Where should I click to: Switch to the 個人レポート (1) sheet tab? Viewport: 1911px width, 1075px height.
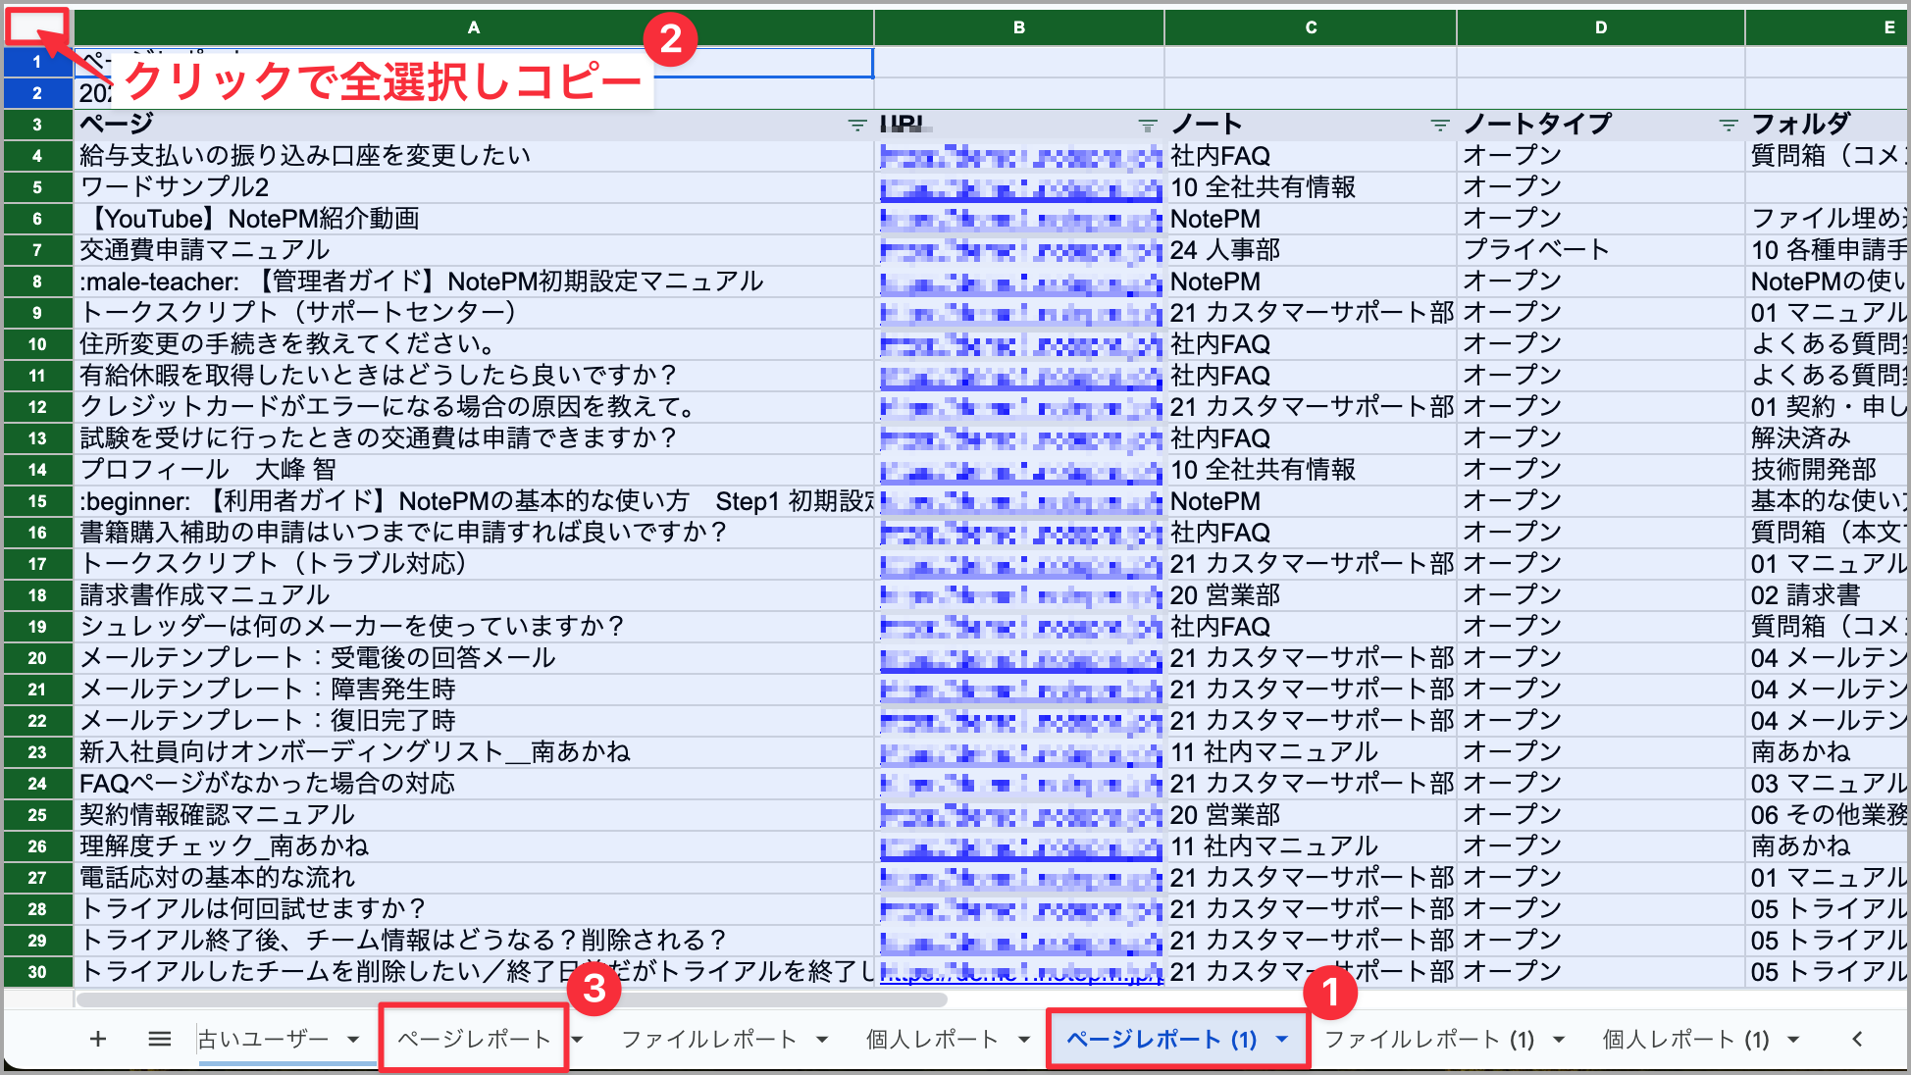(1685, 1040)
